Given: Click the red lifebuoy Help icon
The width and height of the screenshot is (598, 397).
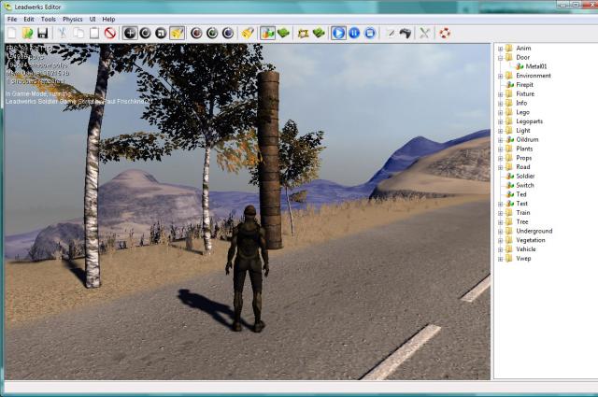Looking at the screenshot, I should coord(445,33).
